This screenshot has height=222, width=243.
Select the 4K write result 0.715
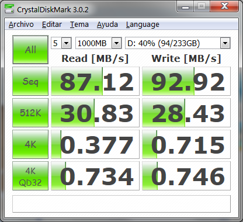coord(186,144)
